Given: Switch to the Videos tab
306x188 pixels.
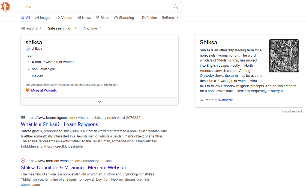Looking at the screenshot, I should point(64,17).
